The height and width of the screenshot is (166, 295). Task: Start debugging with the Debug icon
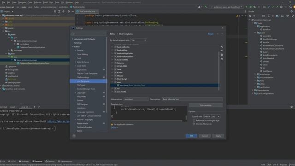tap(251, 7)
